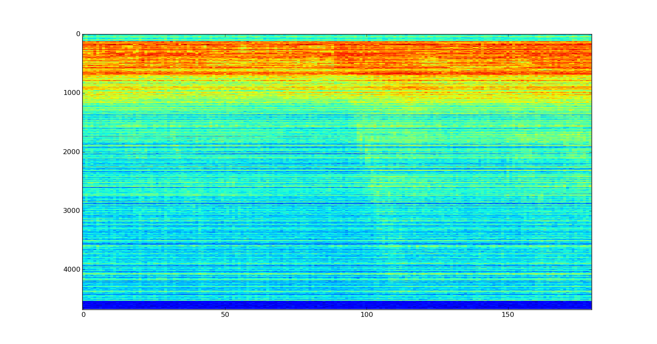Click the y-axis tick label '2000'
The image size is (657, 344).
point(72,152)
